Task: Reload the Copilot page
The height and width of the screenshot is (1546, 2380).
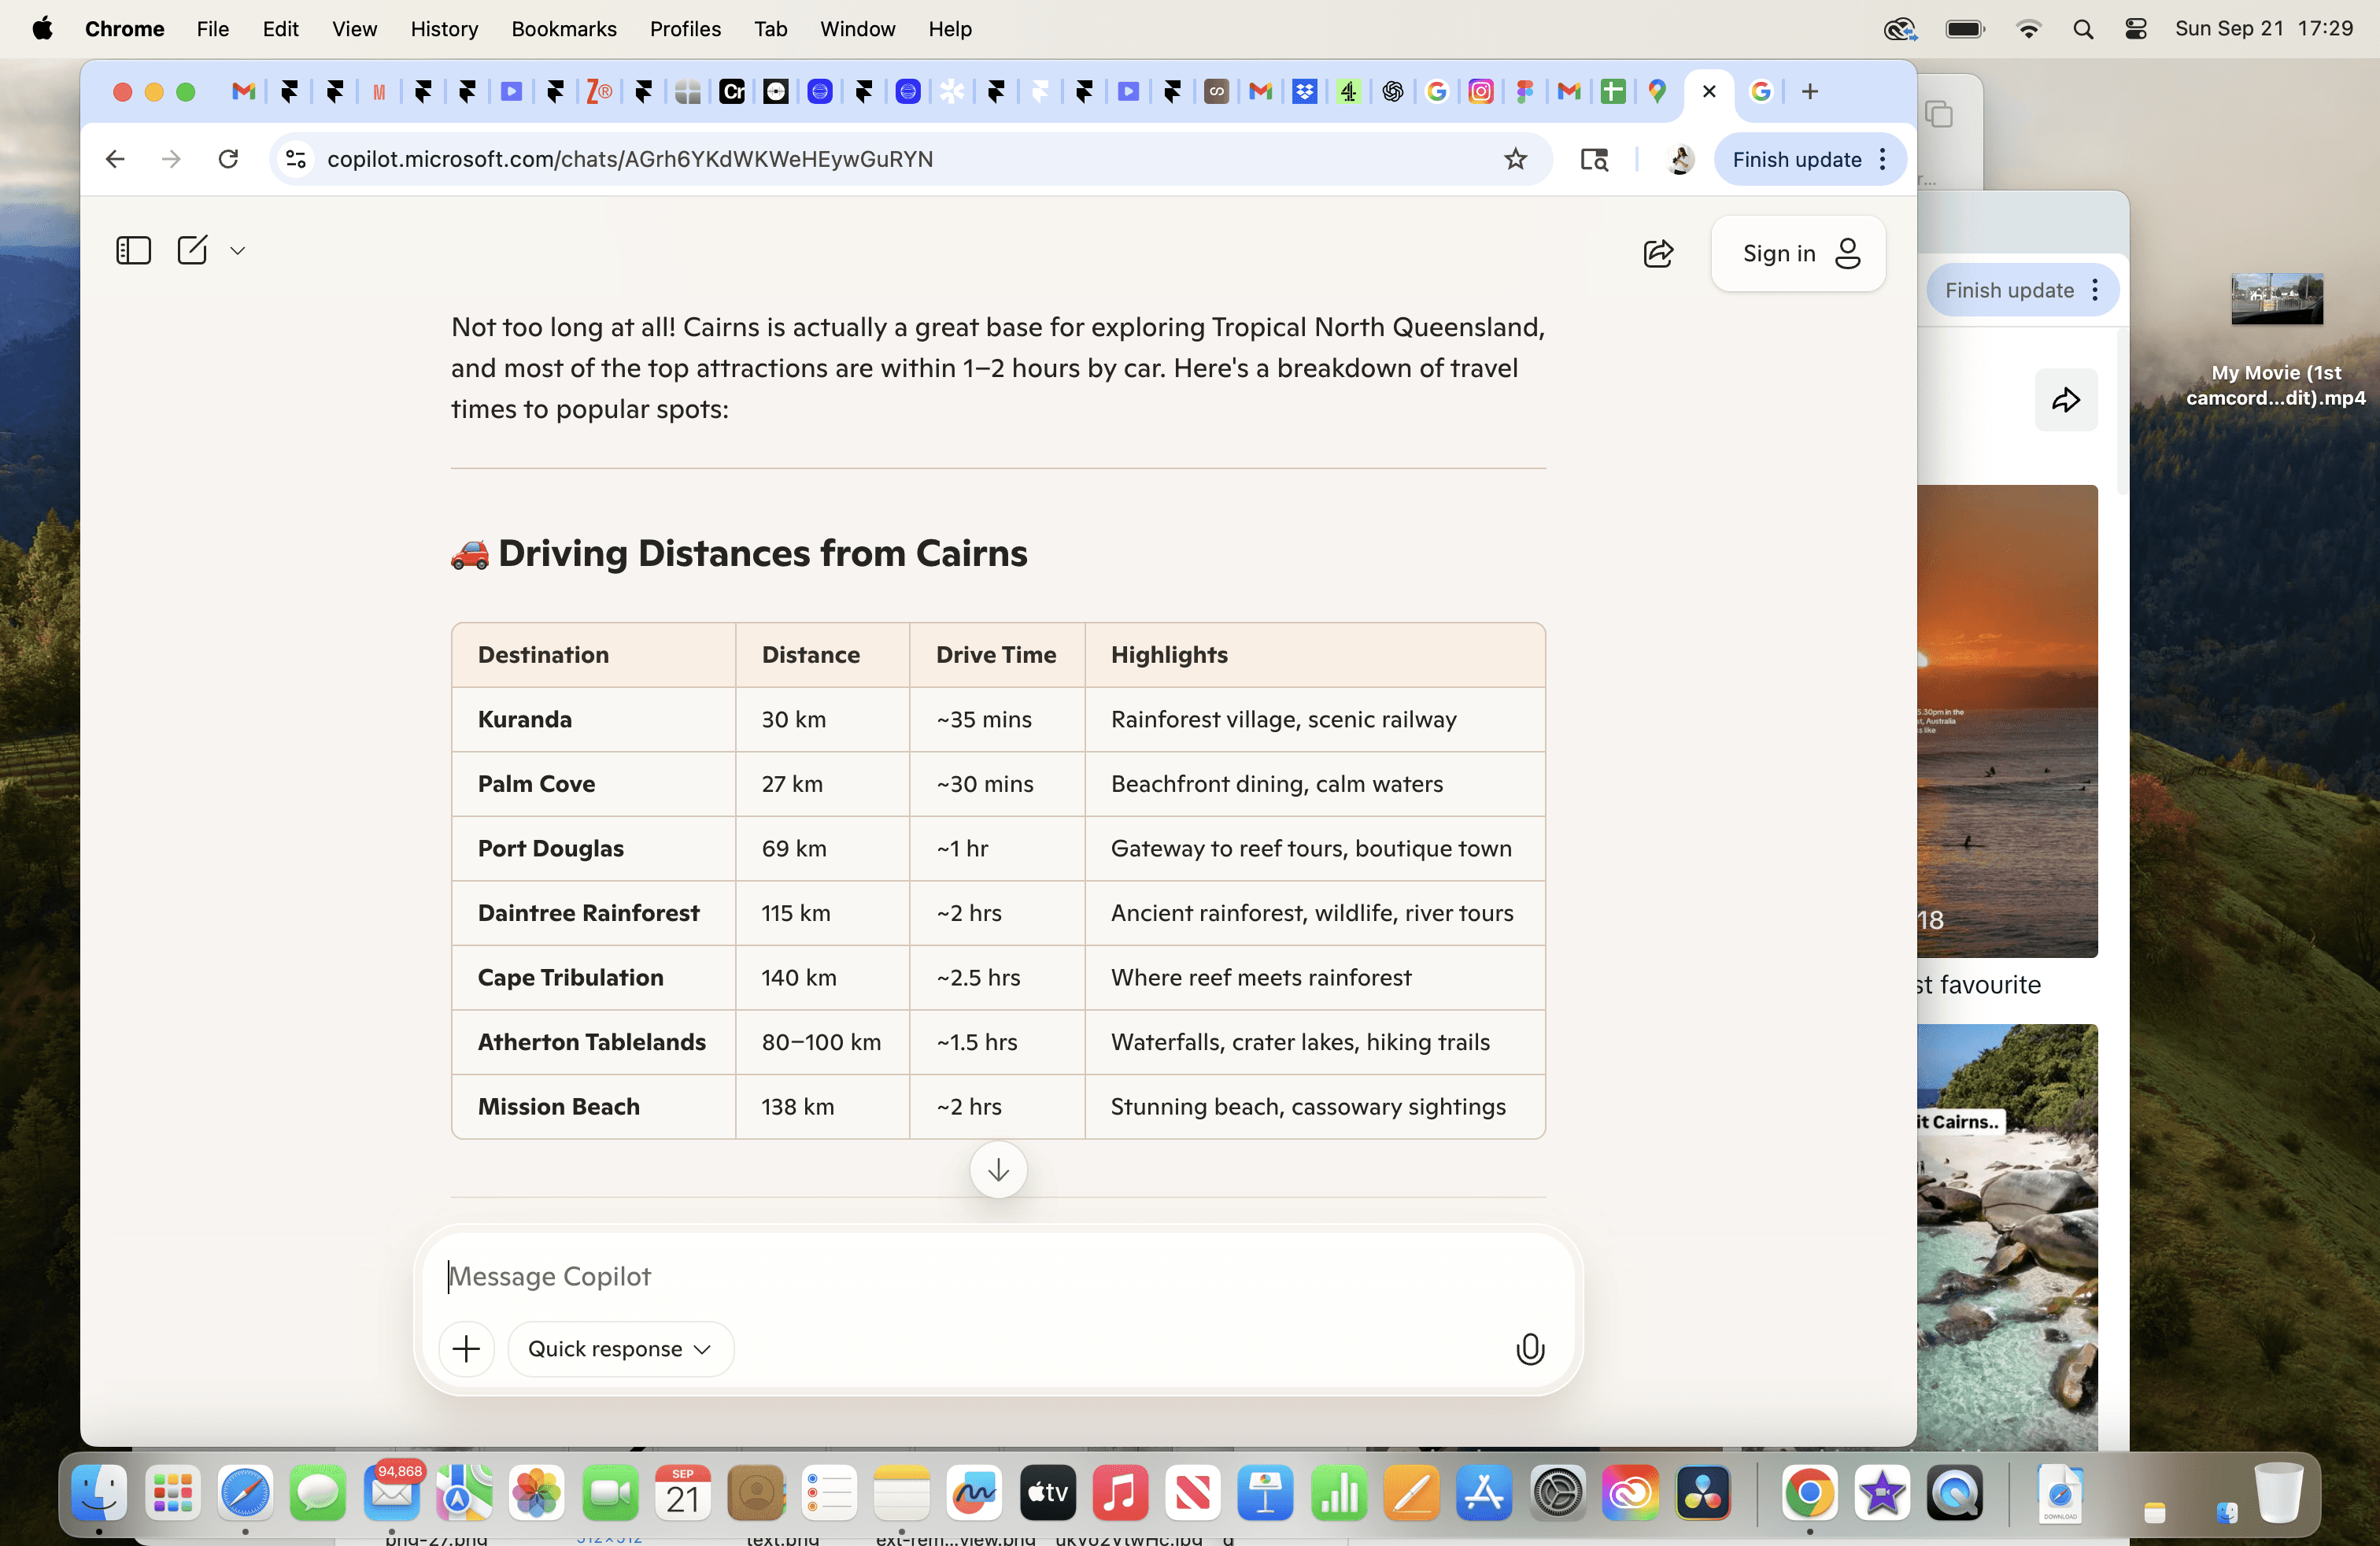Action: (228, 159)
